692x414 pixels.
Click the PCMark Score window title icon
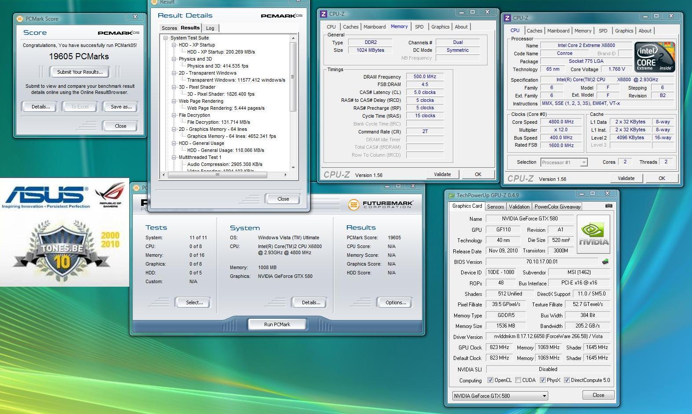point(19,18)
